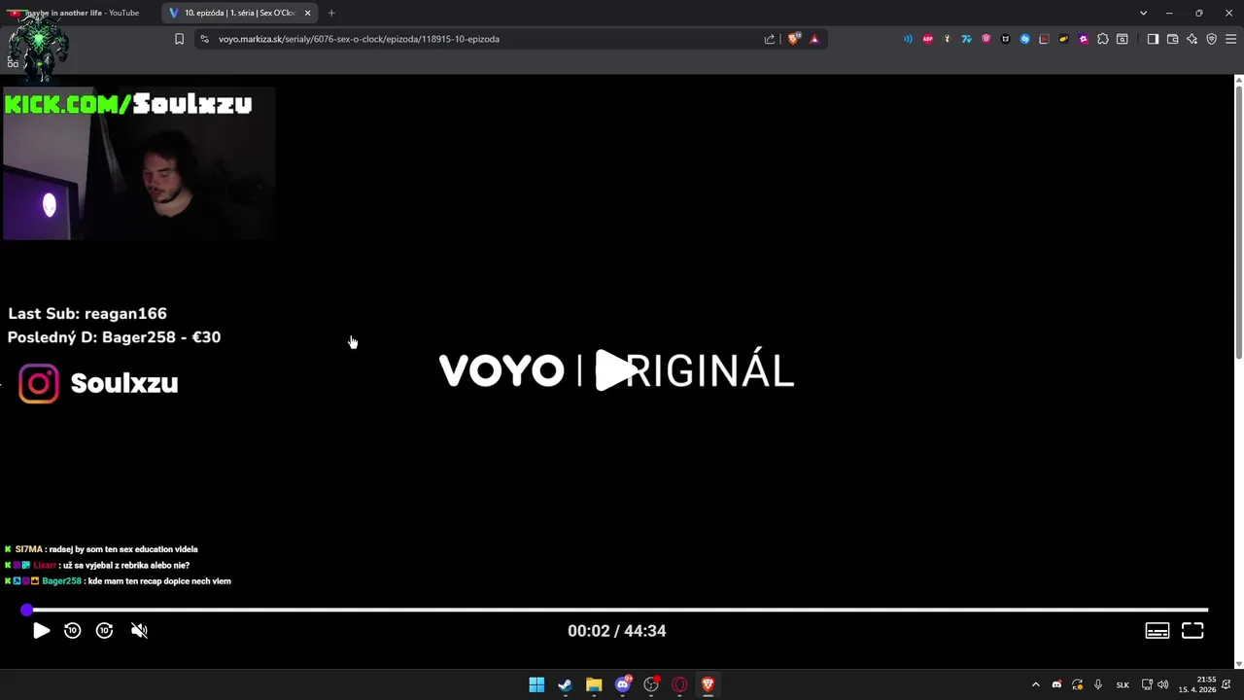Open the Extensions puzzle-piece menu
The image size is (1244, 700).
[1102, 39]
